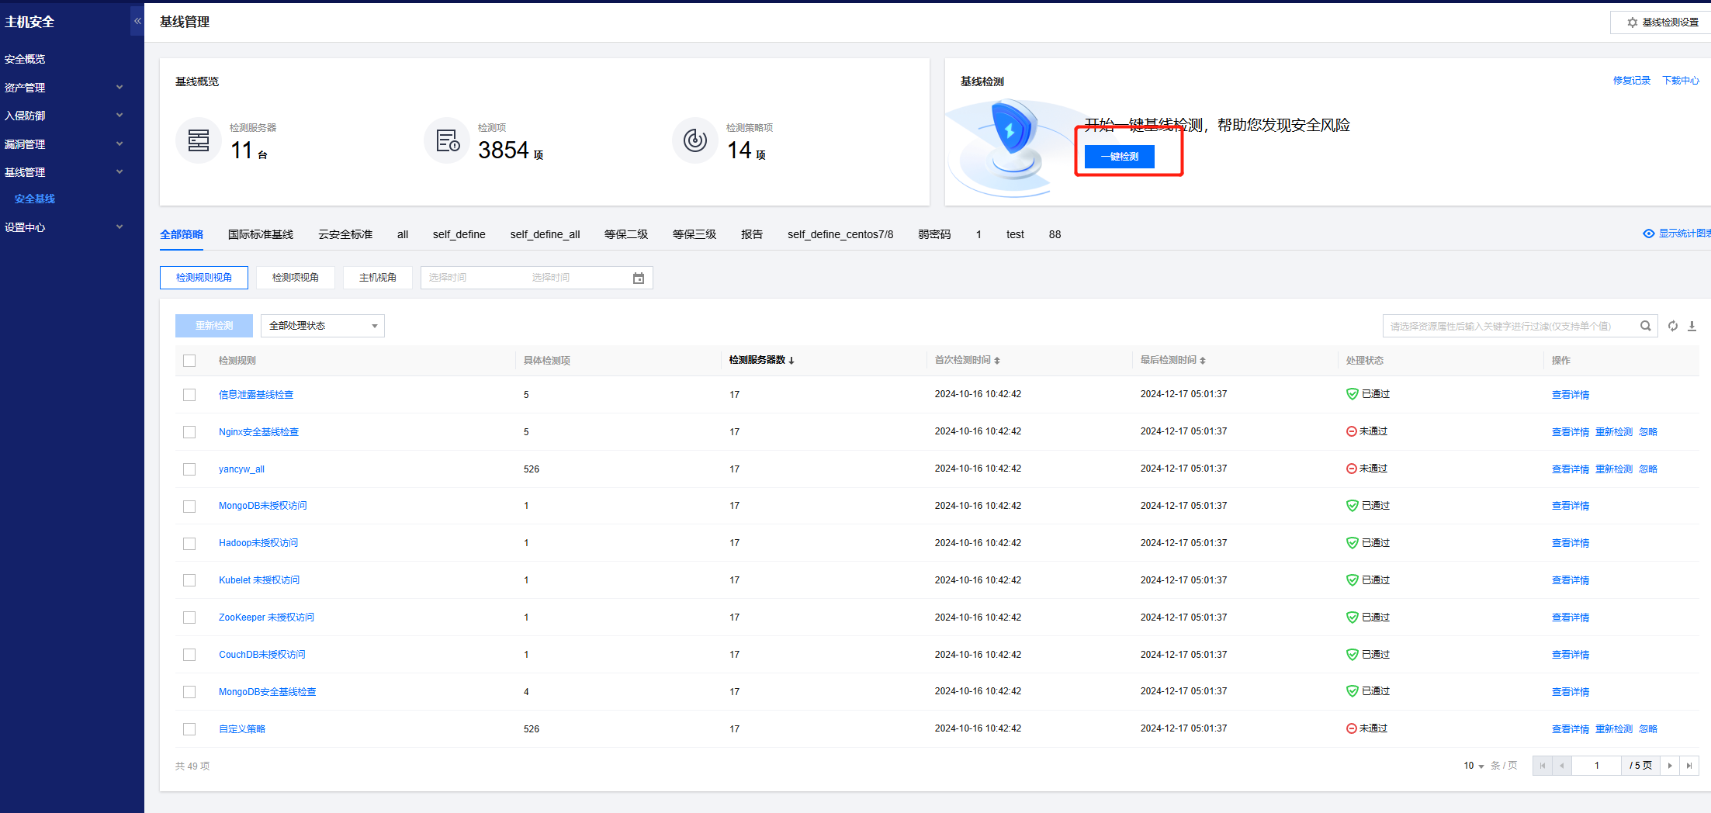
Task: Open the 全部处理状态 dropdown
Action: point(322,326)
